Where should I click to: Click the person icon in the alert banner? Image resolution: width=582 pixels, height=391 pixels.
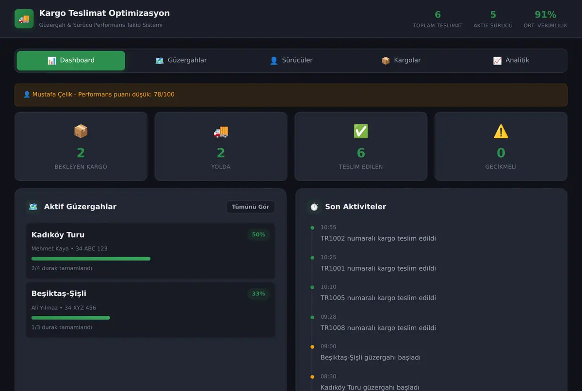click(27, 95)
